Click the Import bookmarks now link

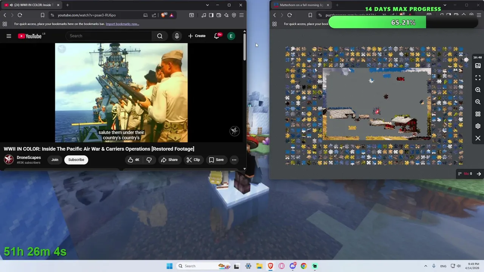point(123,24)
